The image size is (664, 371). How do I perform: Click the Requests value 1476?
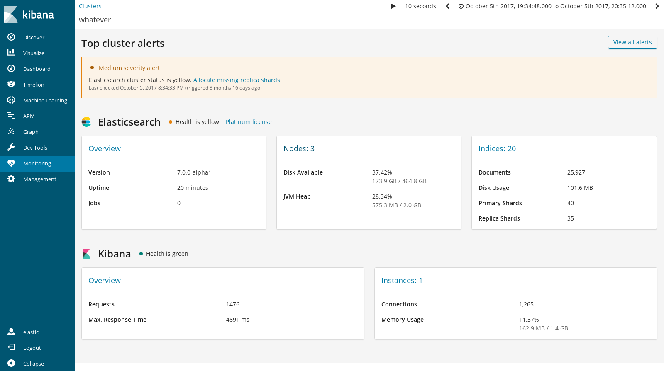233,304
